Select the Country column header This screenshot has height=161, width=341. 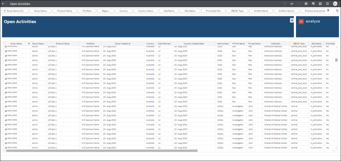tap(150, 44)
